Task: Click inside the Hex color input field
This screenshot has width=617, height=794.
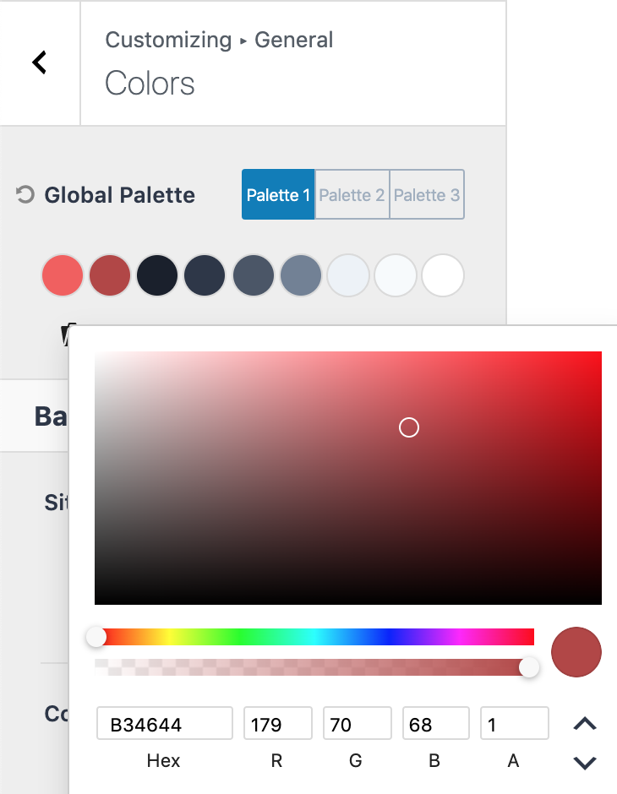Action: [x=165, y=724]
